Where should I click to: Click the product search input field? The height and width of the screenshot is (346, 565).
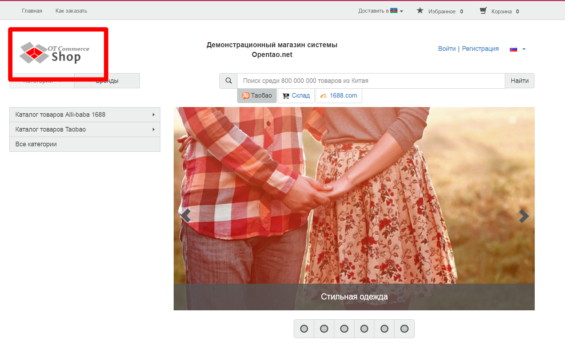[370, 81]
